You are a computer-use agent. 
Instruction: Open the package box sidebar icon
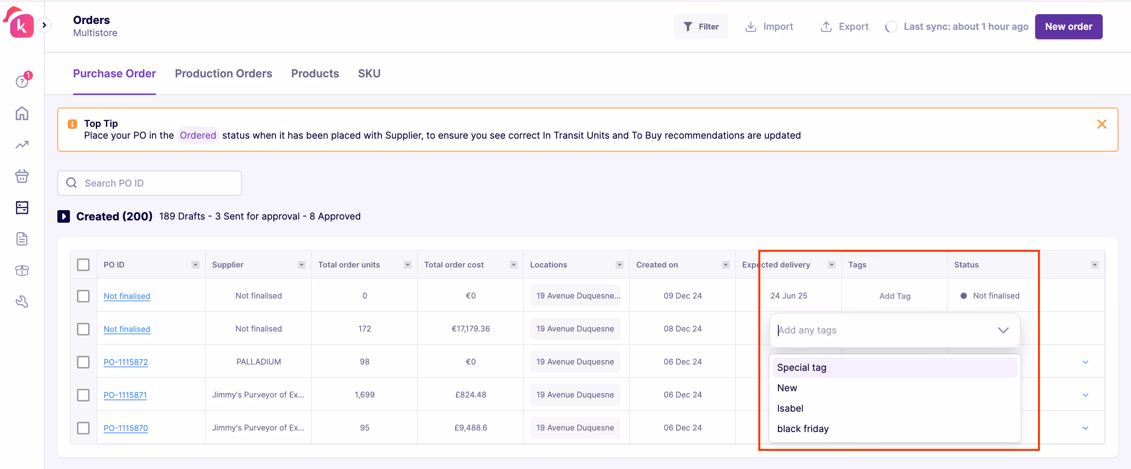coord(22,271)
